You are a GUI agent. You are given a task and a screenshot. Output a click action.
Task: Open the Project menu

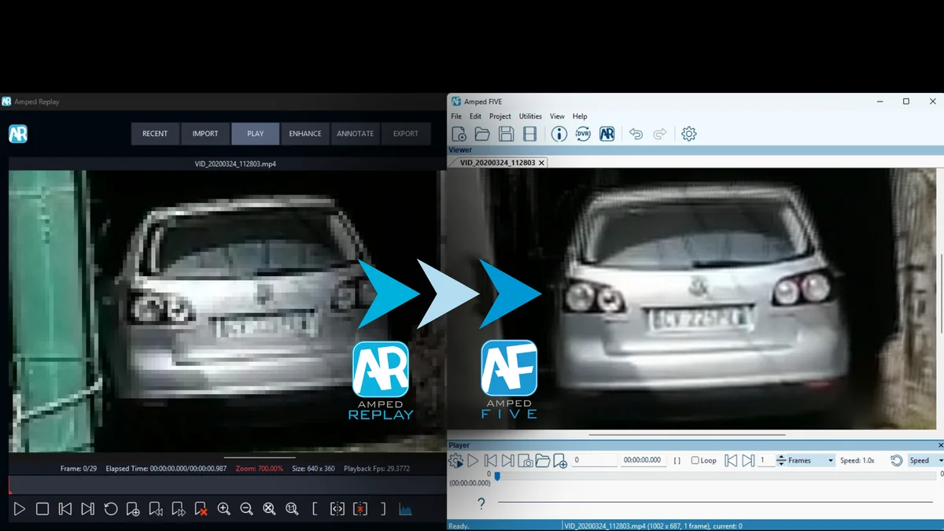pyautogui.click(x=500, y=116)
